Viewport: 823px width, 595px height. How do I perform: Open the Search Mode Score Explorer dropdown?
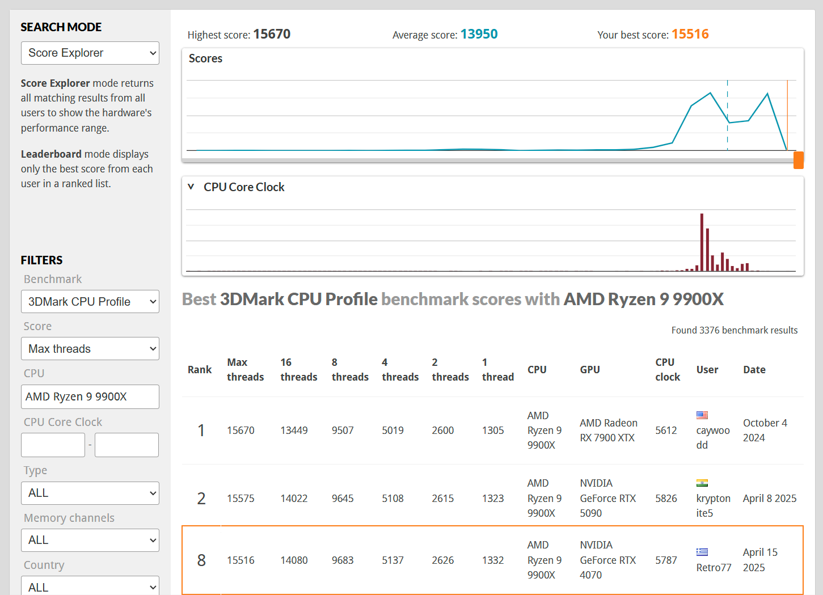pyautogui.click(x=90, y=53)
